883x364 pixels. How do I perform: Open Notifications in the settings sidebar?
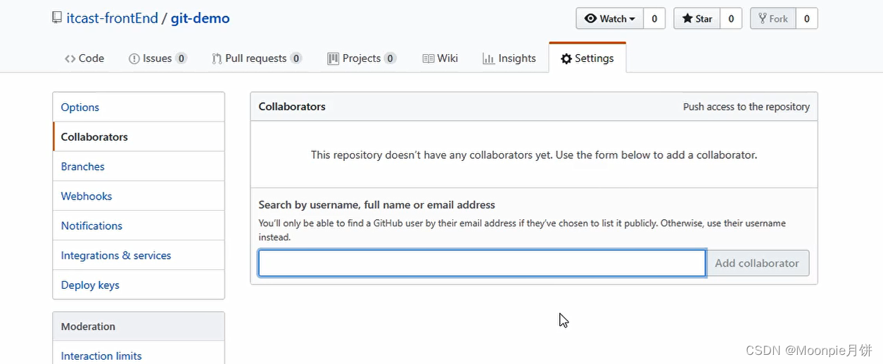(139, 225)
